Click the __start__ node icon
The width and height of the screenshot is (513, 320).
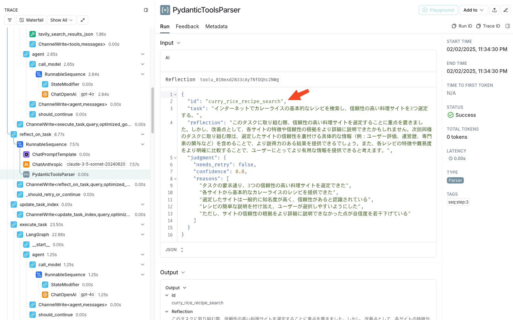pos(26,245)
